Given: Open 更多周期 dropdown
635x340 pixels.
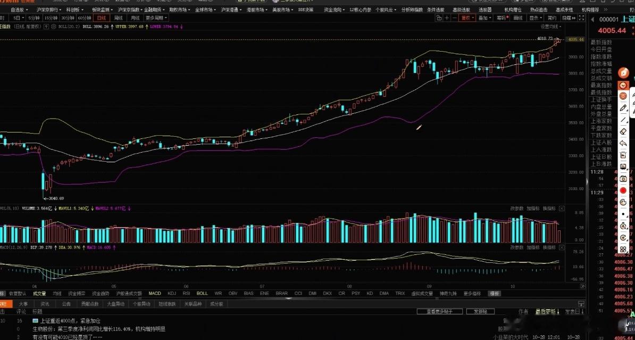Looking at the screenshot, I should click(156, 18).
